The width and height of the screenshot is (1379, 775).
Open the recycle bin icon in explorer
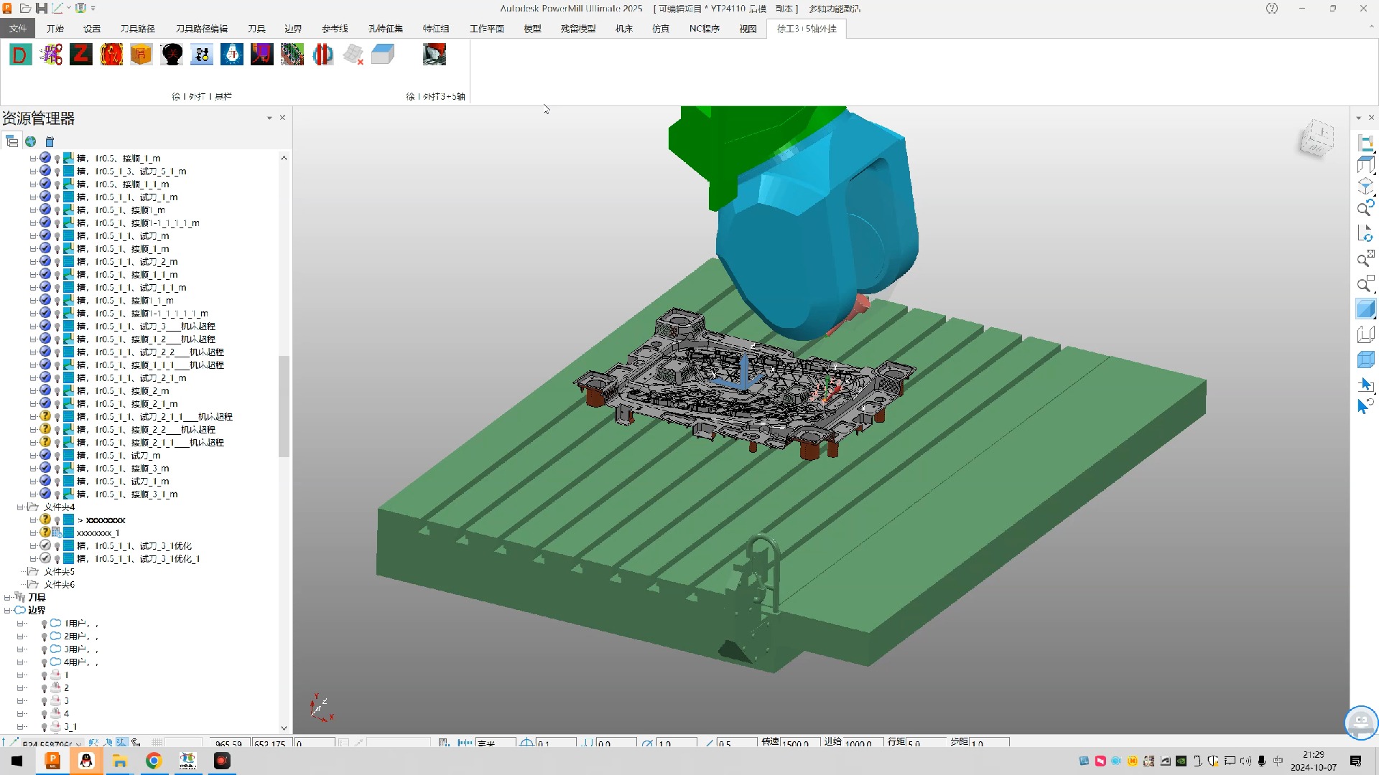pos(50,141)
